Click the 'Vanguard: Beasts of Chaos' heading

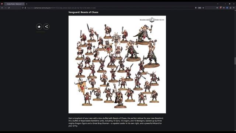(x=83, y=12)
